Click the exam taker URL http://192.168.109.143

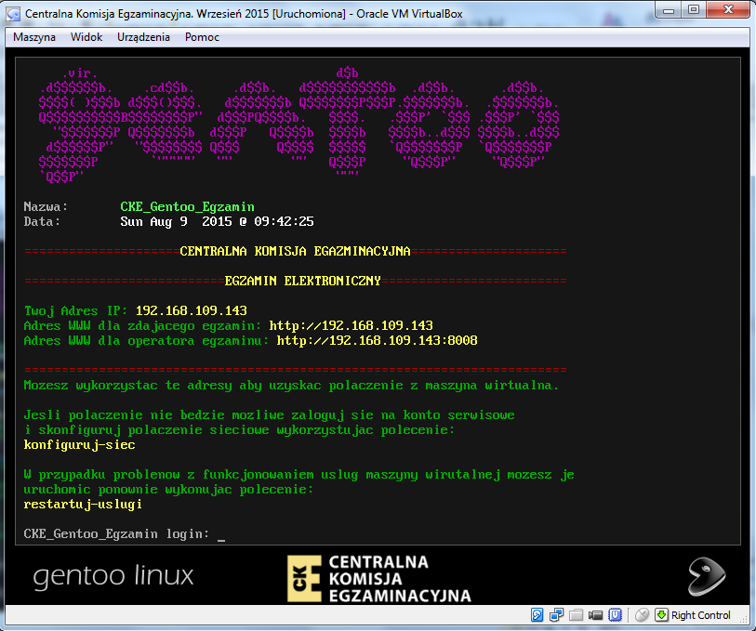click(x=351, y=325)
